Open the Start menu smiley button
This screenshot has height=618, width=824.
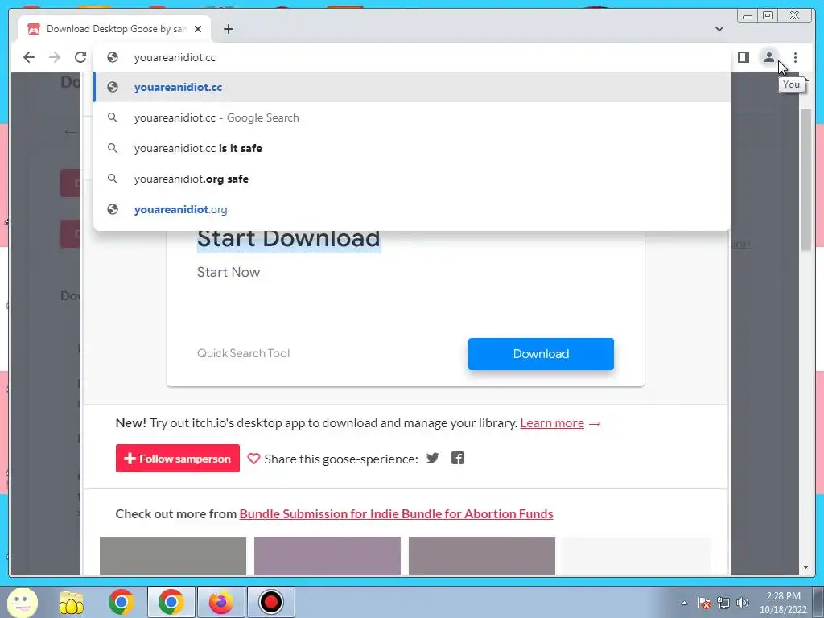pos(22,602)
